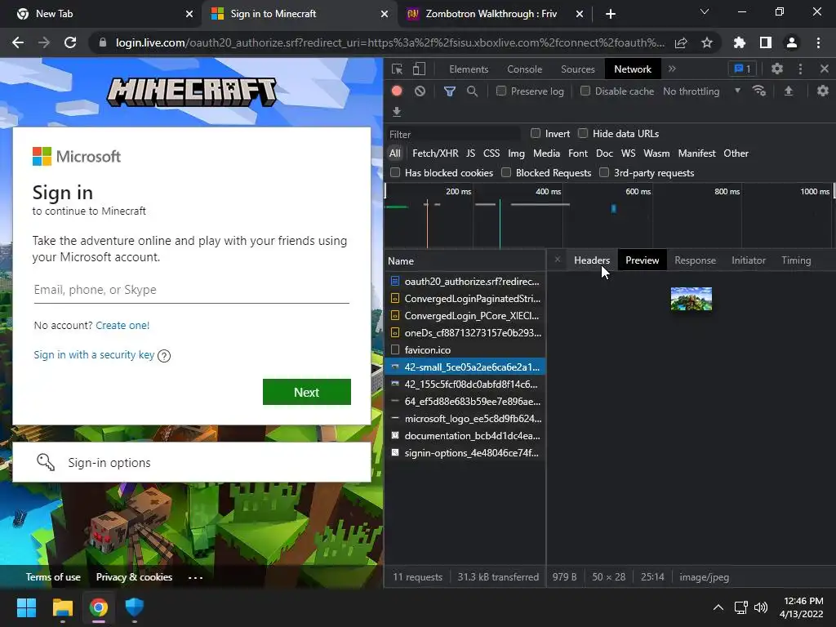This screenshot has width=836, height=627.
Task: Open the Initiator tab of request
Action: click(748, 260)
